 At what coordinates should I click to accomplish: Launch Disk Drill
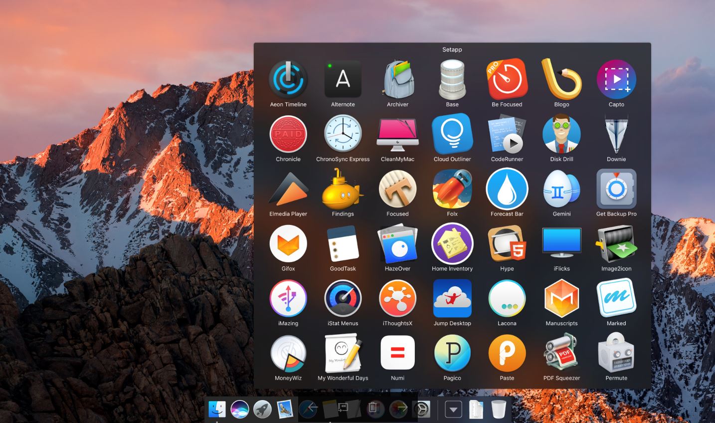(562, 134)
